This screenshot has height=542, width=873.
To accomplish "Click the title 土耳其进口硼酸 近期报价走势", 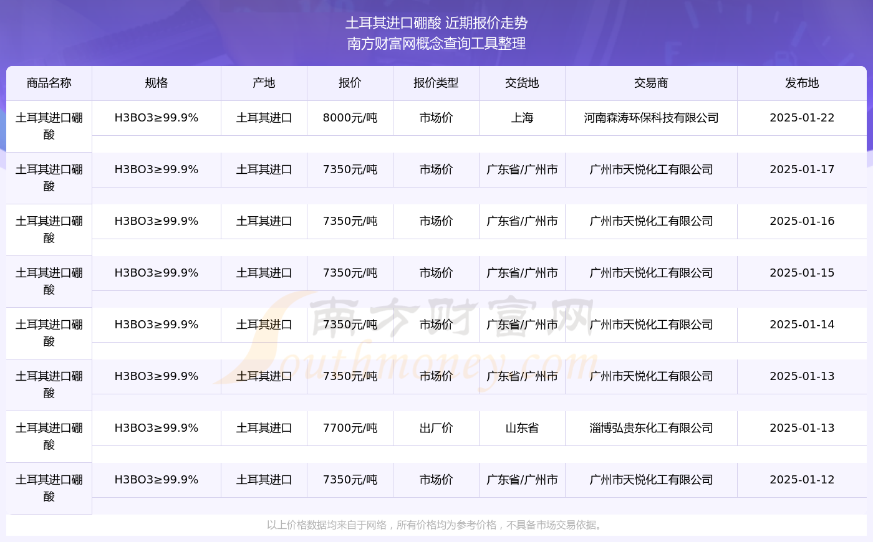I will [x=436, y=23].
